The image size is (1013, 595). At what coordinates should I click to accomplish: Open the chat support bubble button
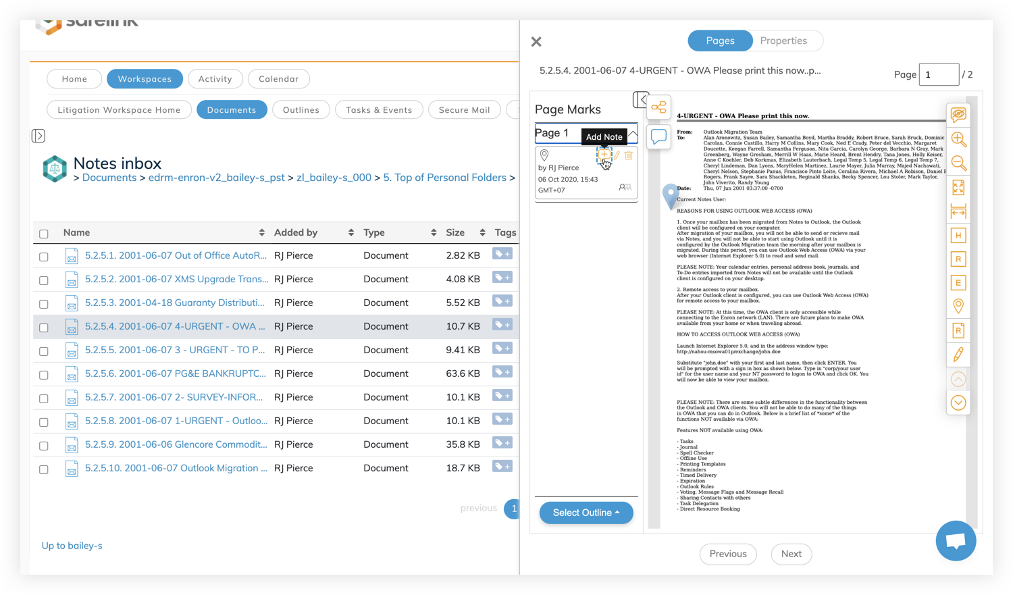tap(956, 540)
